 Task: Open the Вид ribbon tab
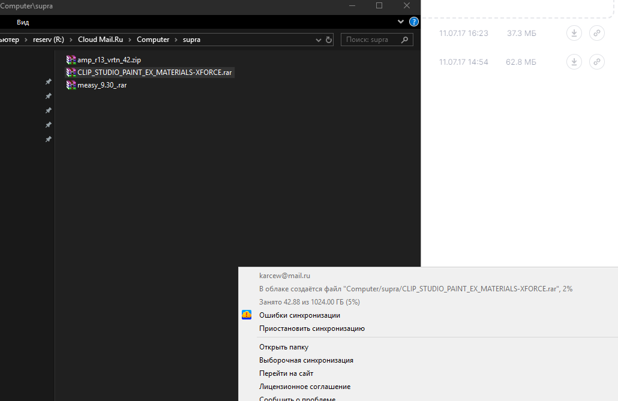click(x=23, y=22)
